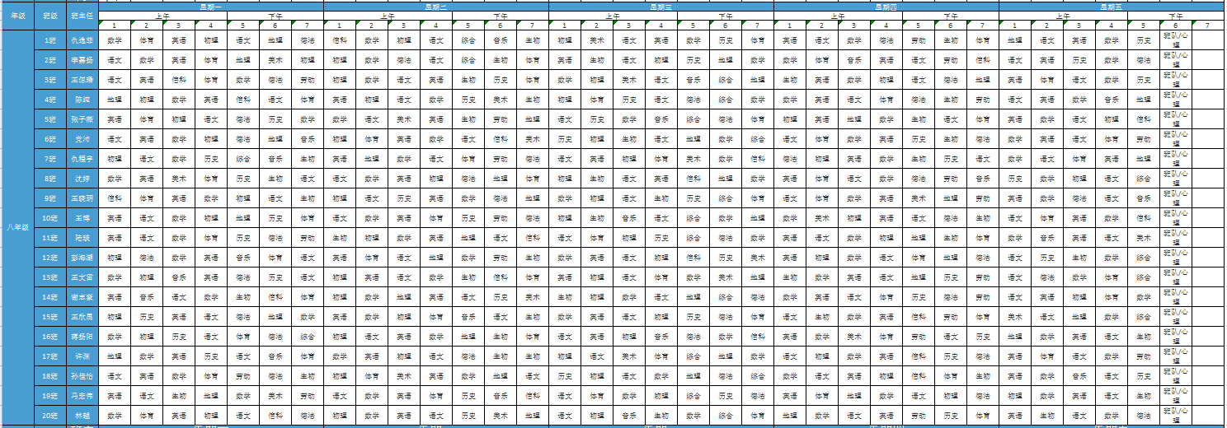Image resolution: width=1227 pixels, height=428 pixels.
Task: Click teacher name 沈婷 in 8班 row
Action: point(82,178)
